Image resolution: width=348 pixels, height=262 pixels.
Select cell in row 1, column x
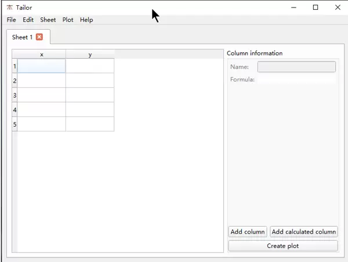42,66
